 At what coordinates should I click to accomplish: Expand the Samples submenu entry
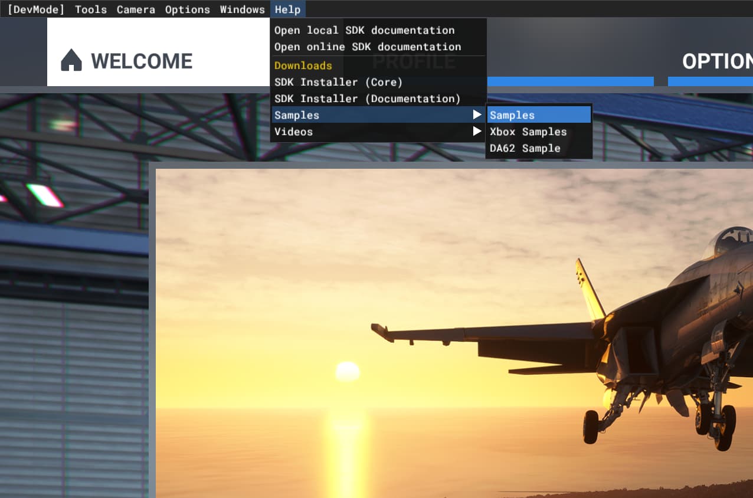click(378, 115)
